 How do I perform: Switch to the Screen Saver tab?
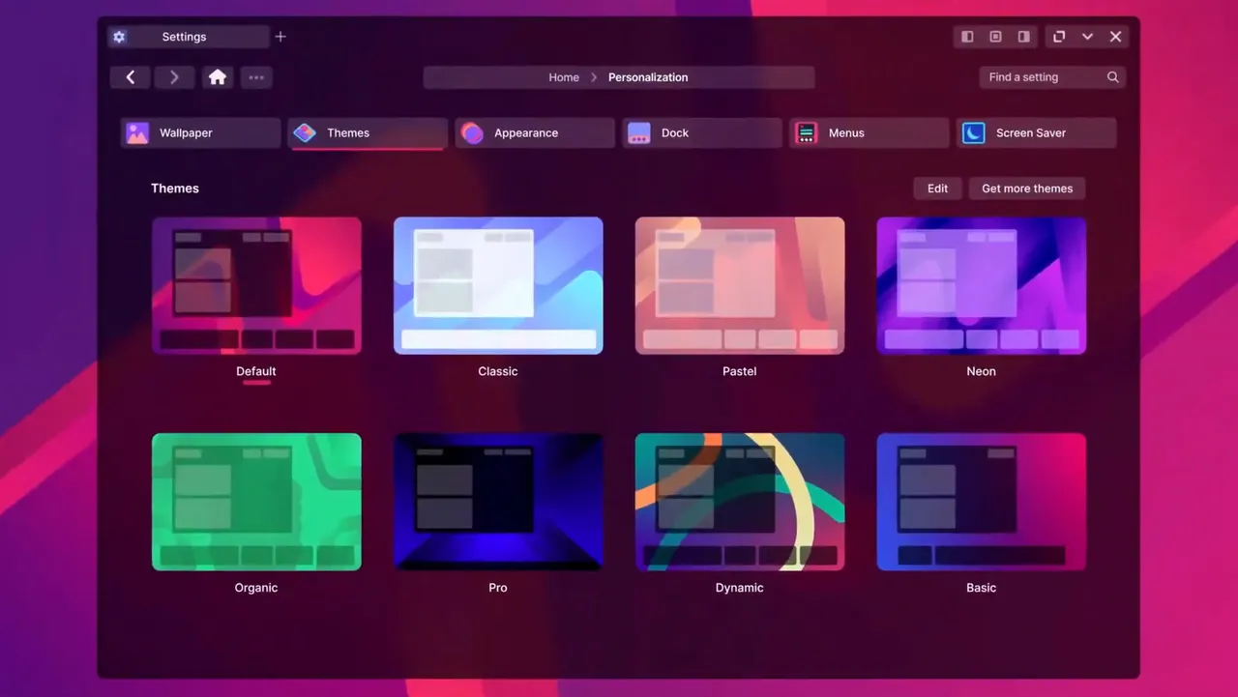1037,133
